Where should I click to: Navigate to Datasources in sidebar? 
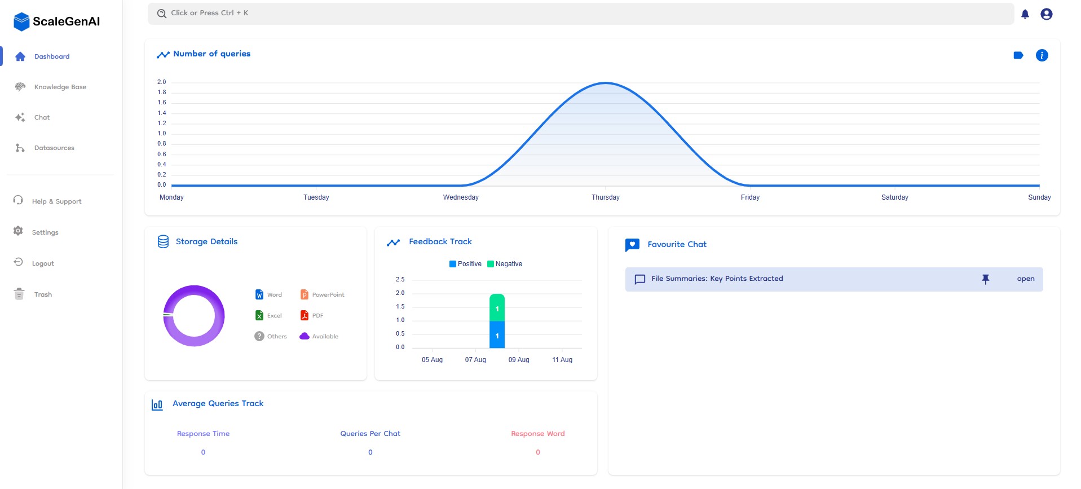click(x=54, y=148)
